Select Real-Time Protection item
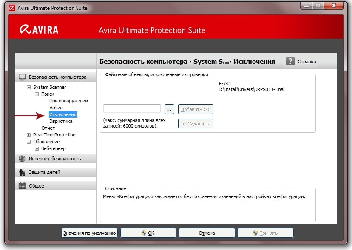 (x=54, y=135)
